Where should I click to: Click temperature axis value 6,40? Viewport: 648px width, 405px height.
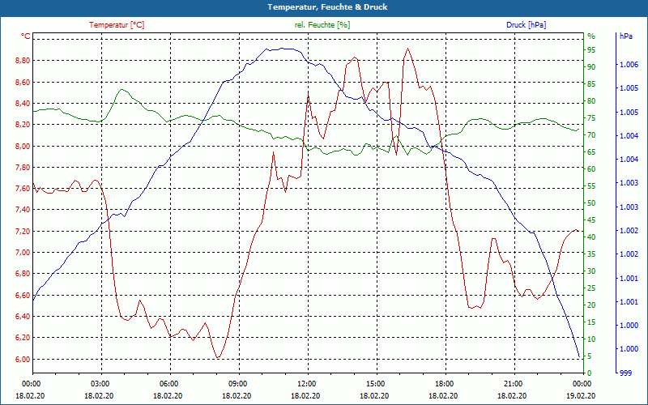tap(23, 317)
